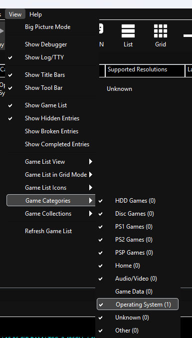The height and width of the screenshot is (338, 192).
Task: Switch to Grid view in toolbar
Action: 161,35
